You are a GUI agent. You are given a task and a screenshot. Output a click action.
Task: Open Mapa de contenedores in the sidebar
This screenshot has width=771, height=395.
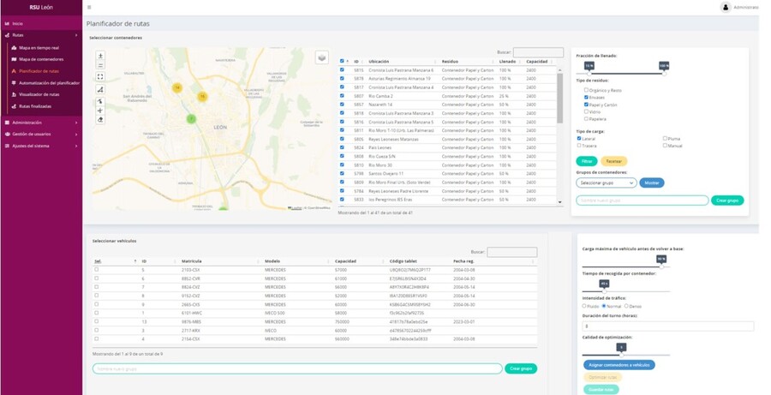click(41, 59)
